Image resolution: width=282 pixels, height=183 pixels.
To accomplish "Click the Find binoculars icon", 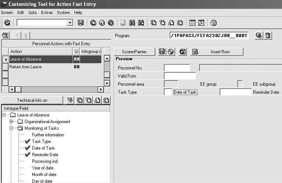I will 132,23.
